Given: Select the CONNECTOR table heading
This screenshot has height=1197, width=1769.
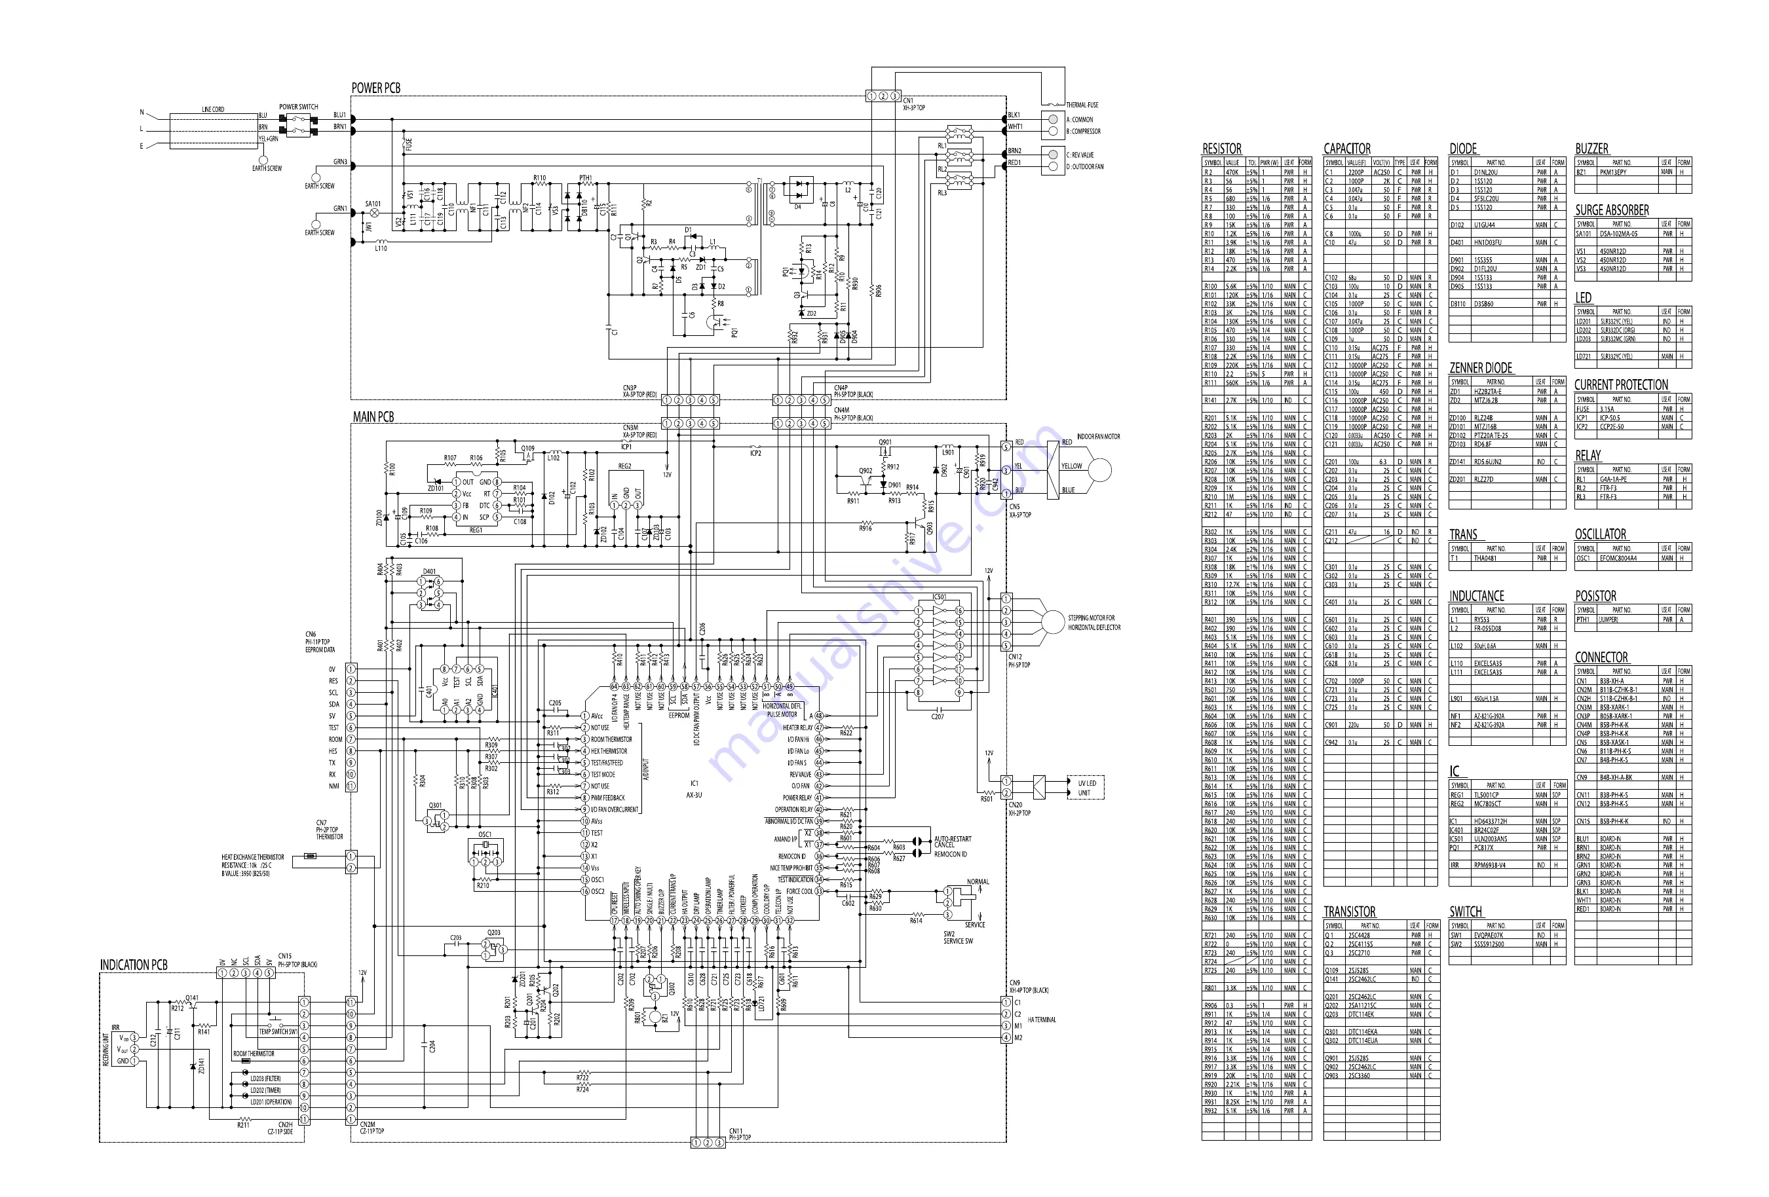Looking at the screenshot, I should pos(1601,657).
